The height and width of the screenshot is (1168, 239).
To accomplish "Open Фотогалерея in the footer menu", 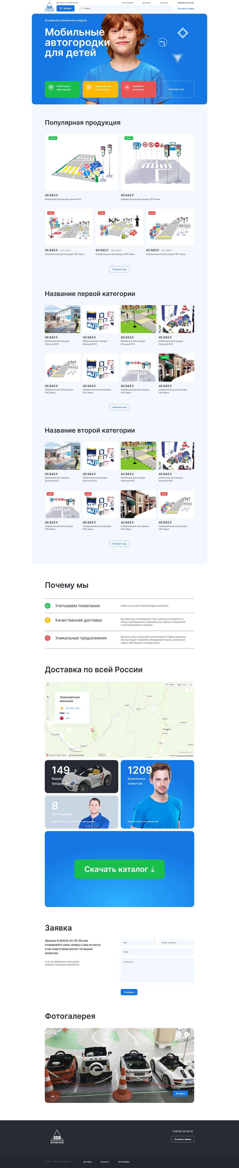I will point(123,1162).
